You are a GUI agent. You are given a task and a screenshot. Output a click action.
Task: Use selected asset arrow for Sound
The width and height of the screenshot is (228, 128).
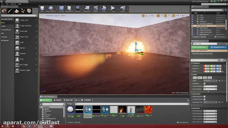pos(219,81)
